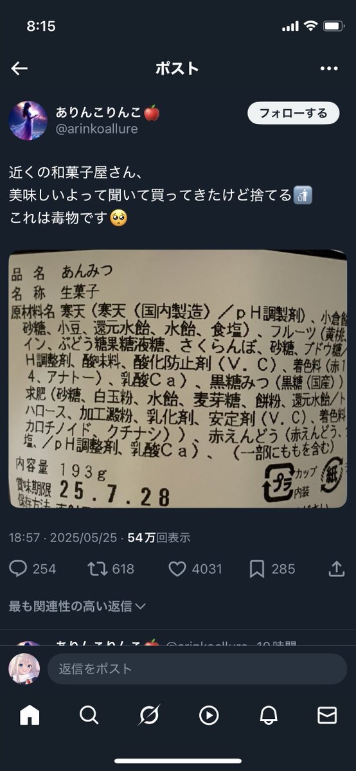Open Messages envelope icon
356x771 pixels.
pos(327,715)
